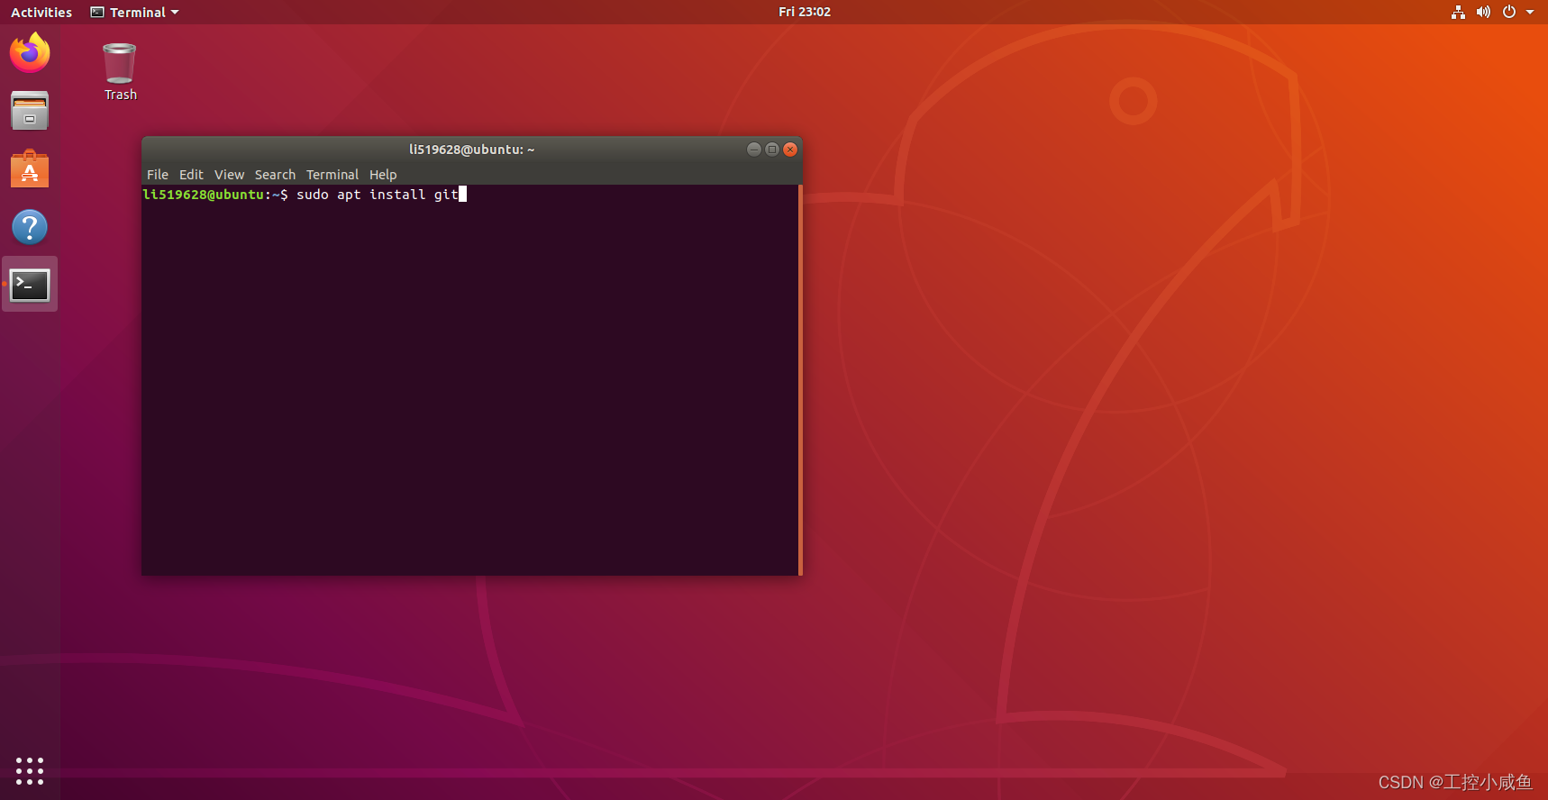The image size is (1548, 800).
Task: Click the terminal title bar 'li519628@ubuntu: ~'
Action: click(x=472, y=150)
